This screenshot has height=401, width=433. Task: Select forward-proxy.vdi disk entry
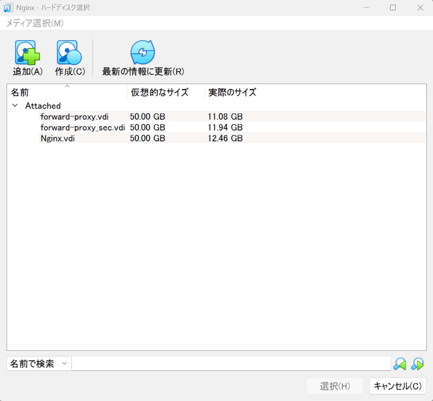tap(74, 117)
